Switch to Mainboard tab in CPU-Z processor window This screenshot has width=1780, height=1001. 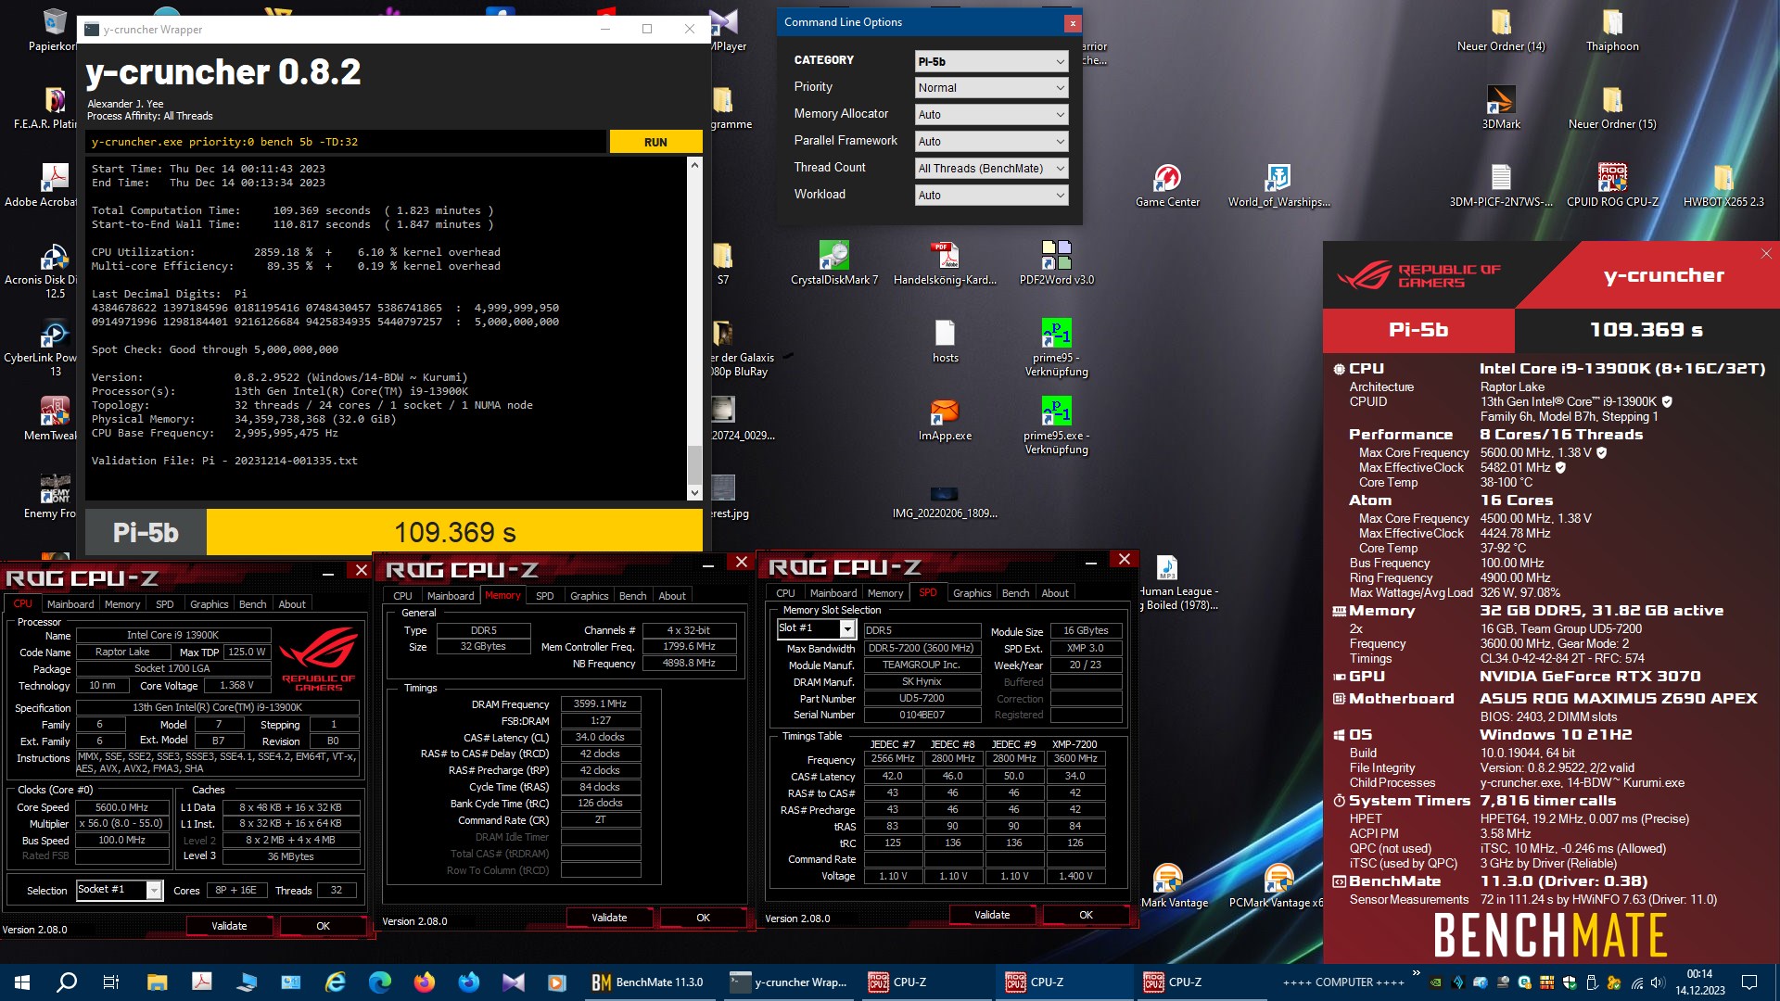pyautogui.click(x=70, y=604)
